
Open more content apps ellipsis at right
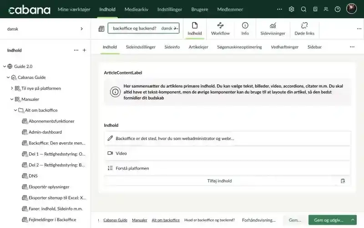click(x=359, y=29)
